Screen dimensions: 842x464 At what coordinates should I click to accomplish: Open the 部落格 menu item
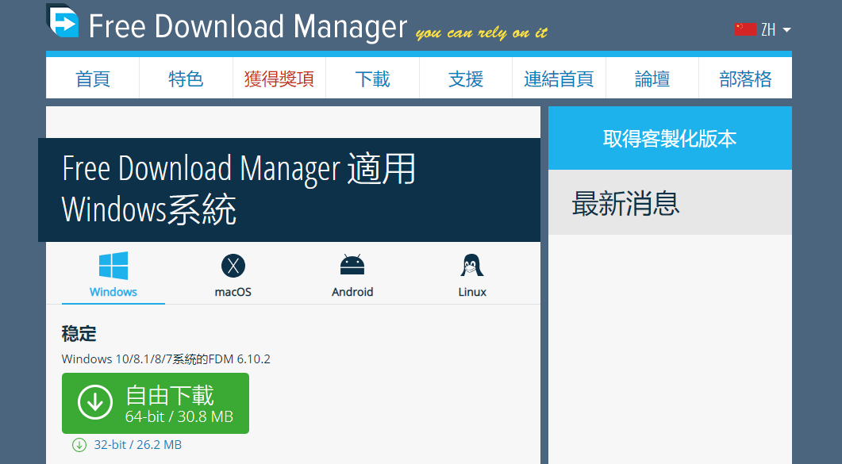[x=745, y=79]
